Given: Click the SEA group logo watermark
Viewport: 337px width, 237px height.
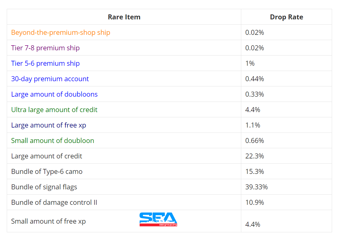Looking at the screenshot, I should click(158, 219).
